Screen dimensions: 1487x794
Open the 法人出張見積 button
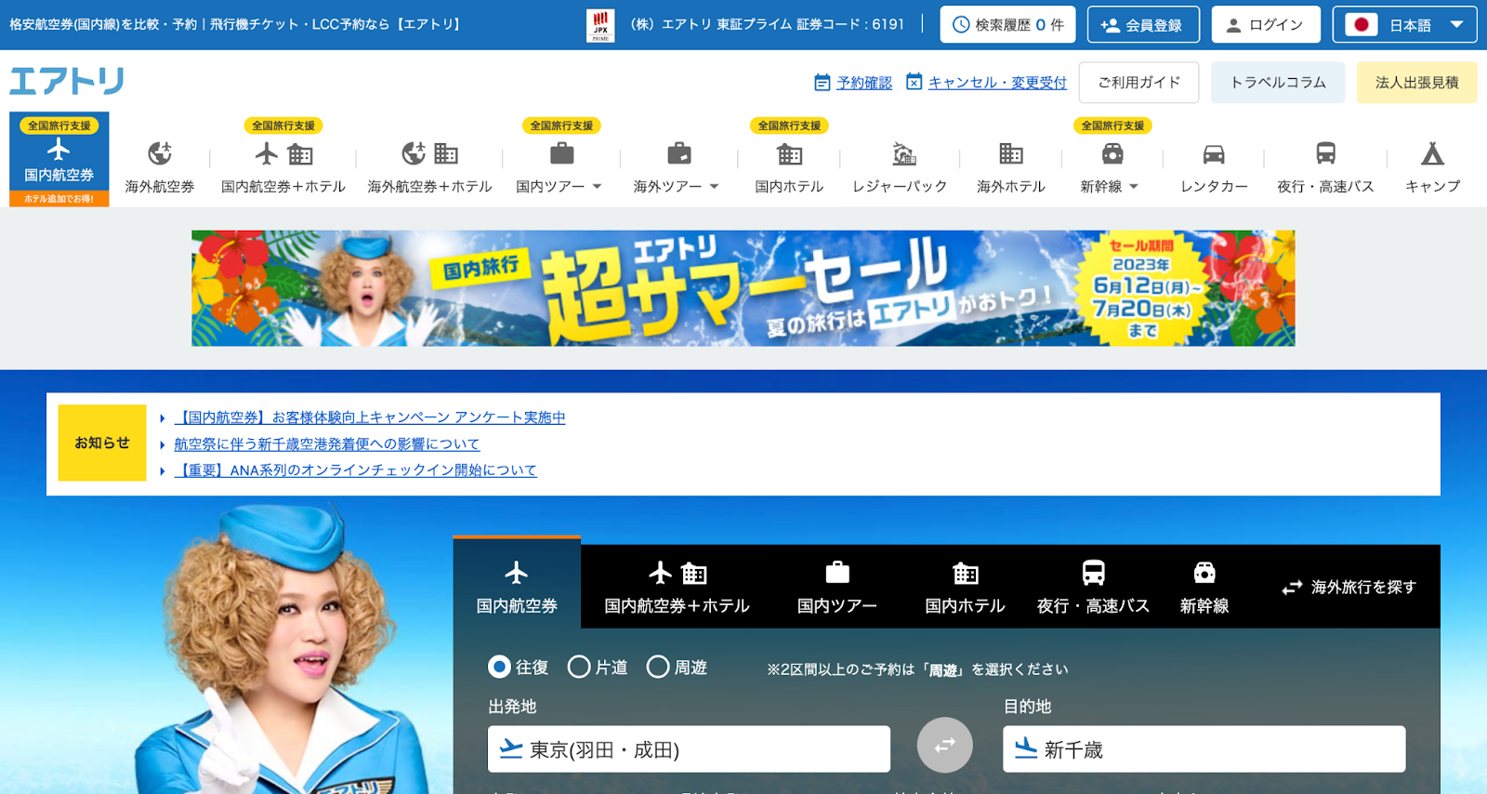(1416, 83)
